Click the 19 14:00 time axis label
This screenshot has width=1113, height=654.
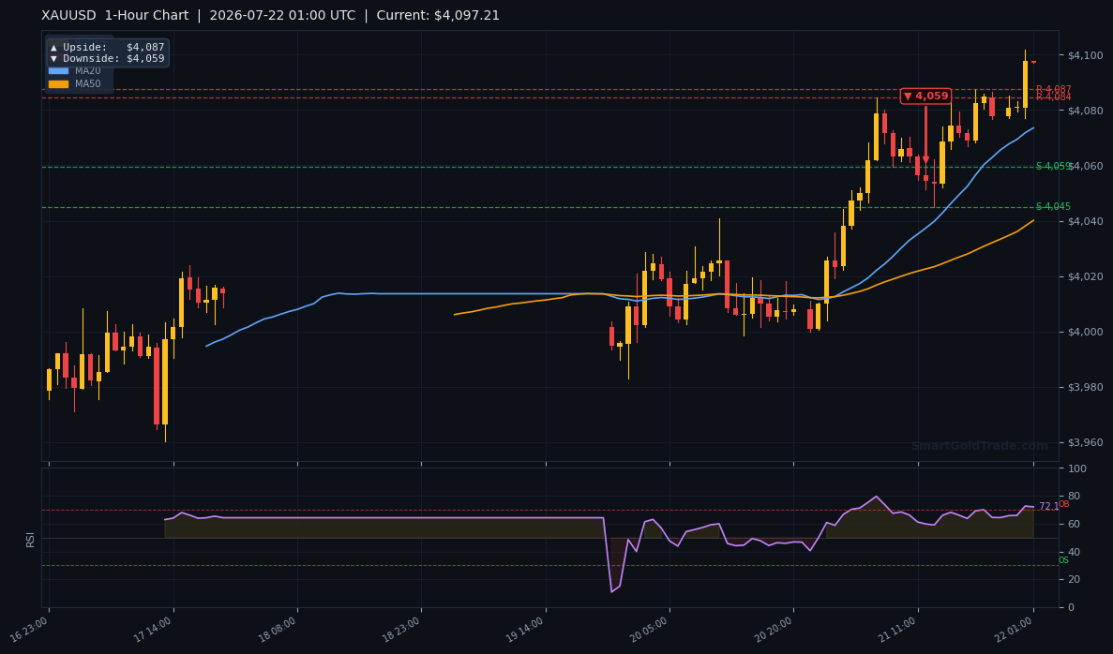pos(526,630)
